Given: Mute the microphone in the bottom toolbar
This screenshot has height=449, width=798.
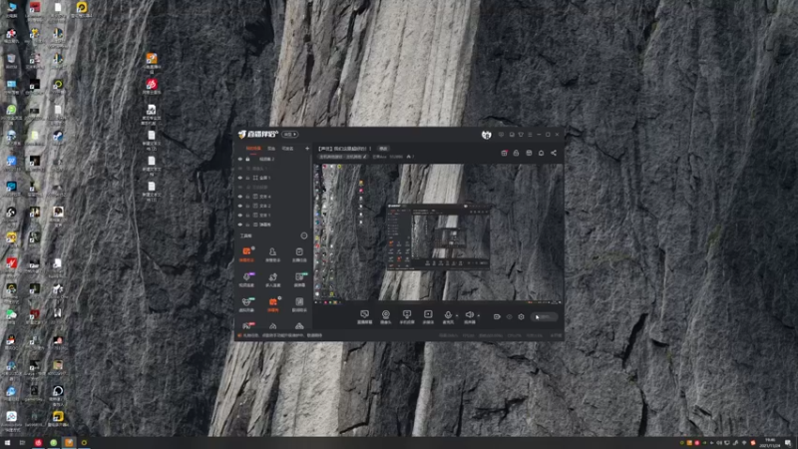Looking at the screenshot, I should 448,316.
